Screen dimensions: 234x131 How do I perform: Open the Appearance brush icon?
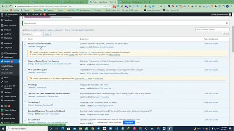(x=2, y=57)
